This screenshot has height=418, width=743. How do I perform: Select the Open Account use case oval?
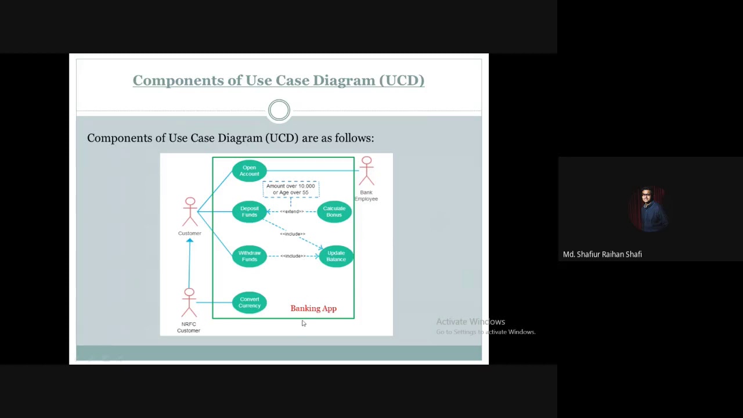(249, 171)
